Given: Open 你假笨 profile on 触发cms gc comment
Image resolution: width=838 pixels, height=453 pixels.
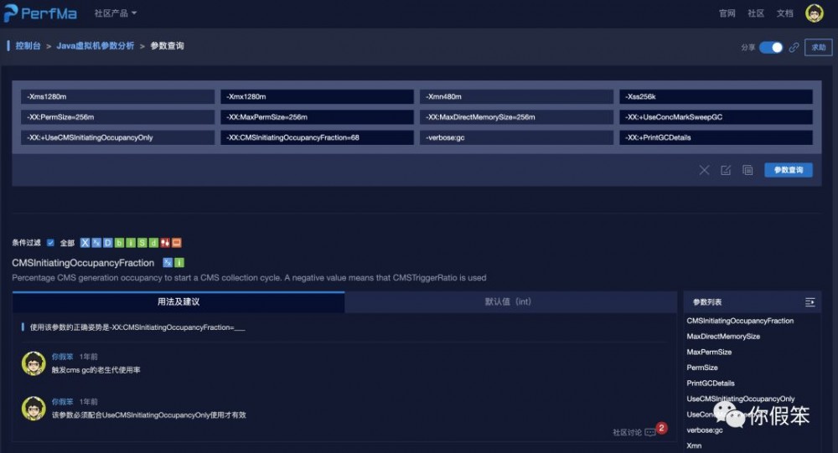Looking at the screenshot, I should point(62,357).
